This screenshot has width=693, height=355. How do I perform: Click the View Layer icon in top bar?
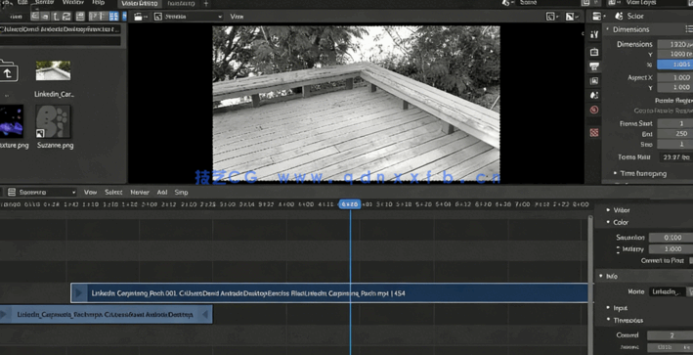[613, 3]
